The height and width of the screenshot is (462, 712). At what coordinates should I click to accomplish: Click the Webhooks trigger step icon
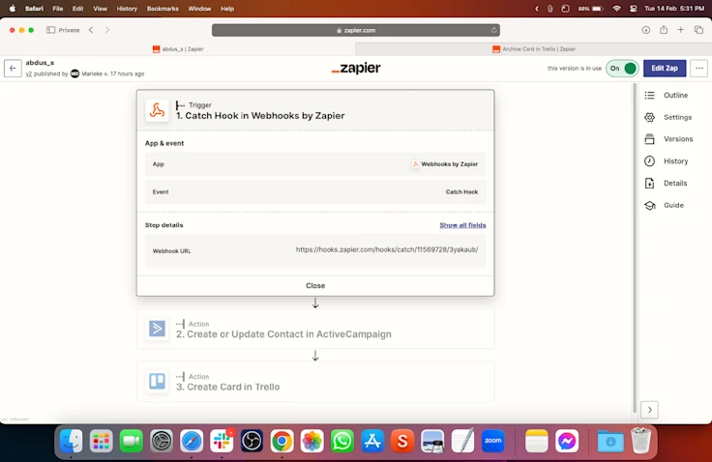click(157, 110)
